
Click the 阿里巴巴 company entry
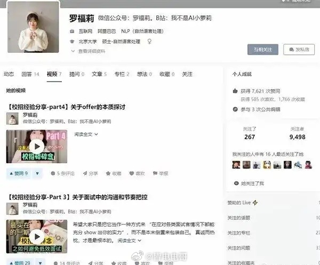(107, 31)
